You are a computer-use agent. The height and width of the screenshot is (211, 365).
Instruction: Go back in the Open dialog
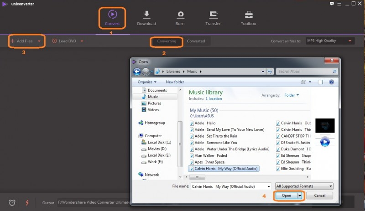(x=137, y=72)
